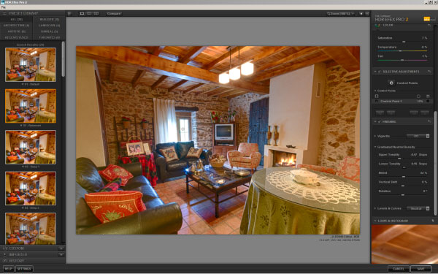Image resolution: width=438 pixels, height=274 pixels.
Task: Toggle the Selective Adjustments checkbox
Action: 380,72
